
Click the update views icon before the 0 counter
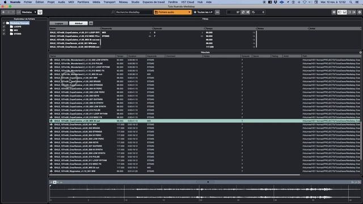click(x=254, y=12)
